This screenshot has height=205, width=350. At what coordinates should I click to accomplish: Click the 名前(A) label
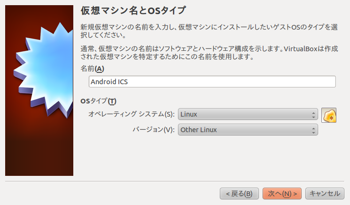92,69
